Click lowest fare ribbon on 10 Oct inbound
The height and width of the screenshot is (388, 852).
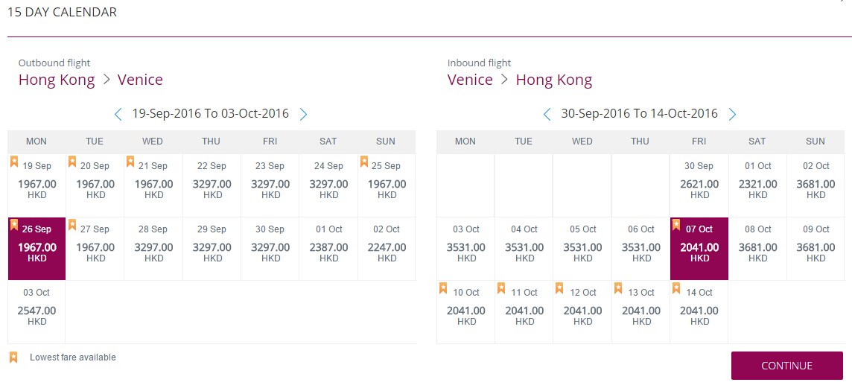click(x=443, y=288)
